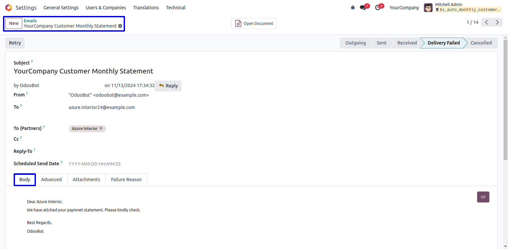508x249 pixels.
Task: Click the Settings app title
Action: tap(26, 8)
